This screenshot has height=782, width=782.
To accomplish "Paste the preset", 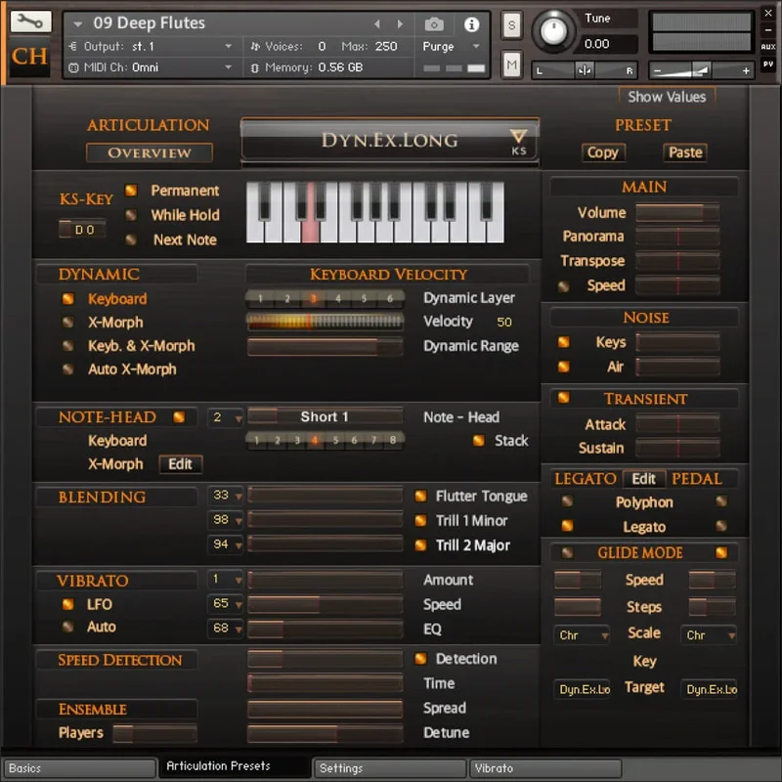I will [x=685, y=152].
